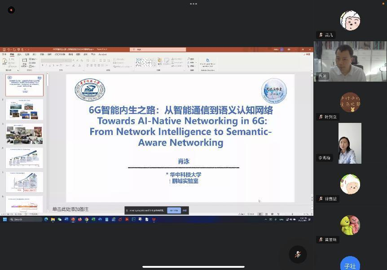
Task: Toggle the muted microphone button
Action: 297,254
